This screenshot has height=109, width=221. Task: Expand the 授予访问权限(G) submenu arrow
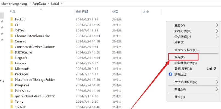point(217,82)
